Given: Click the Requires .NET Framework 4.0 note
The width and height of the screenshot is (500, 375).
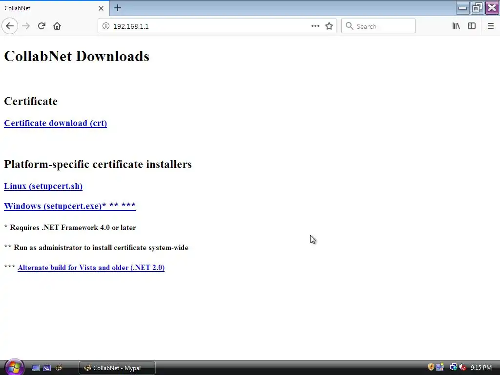Looking at the screenshot, I should coord(70,228).
